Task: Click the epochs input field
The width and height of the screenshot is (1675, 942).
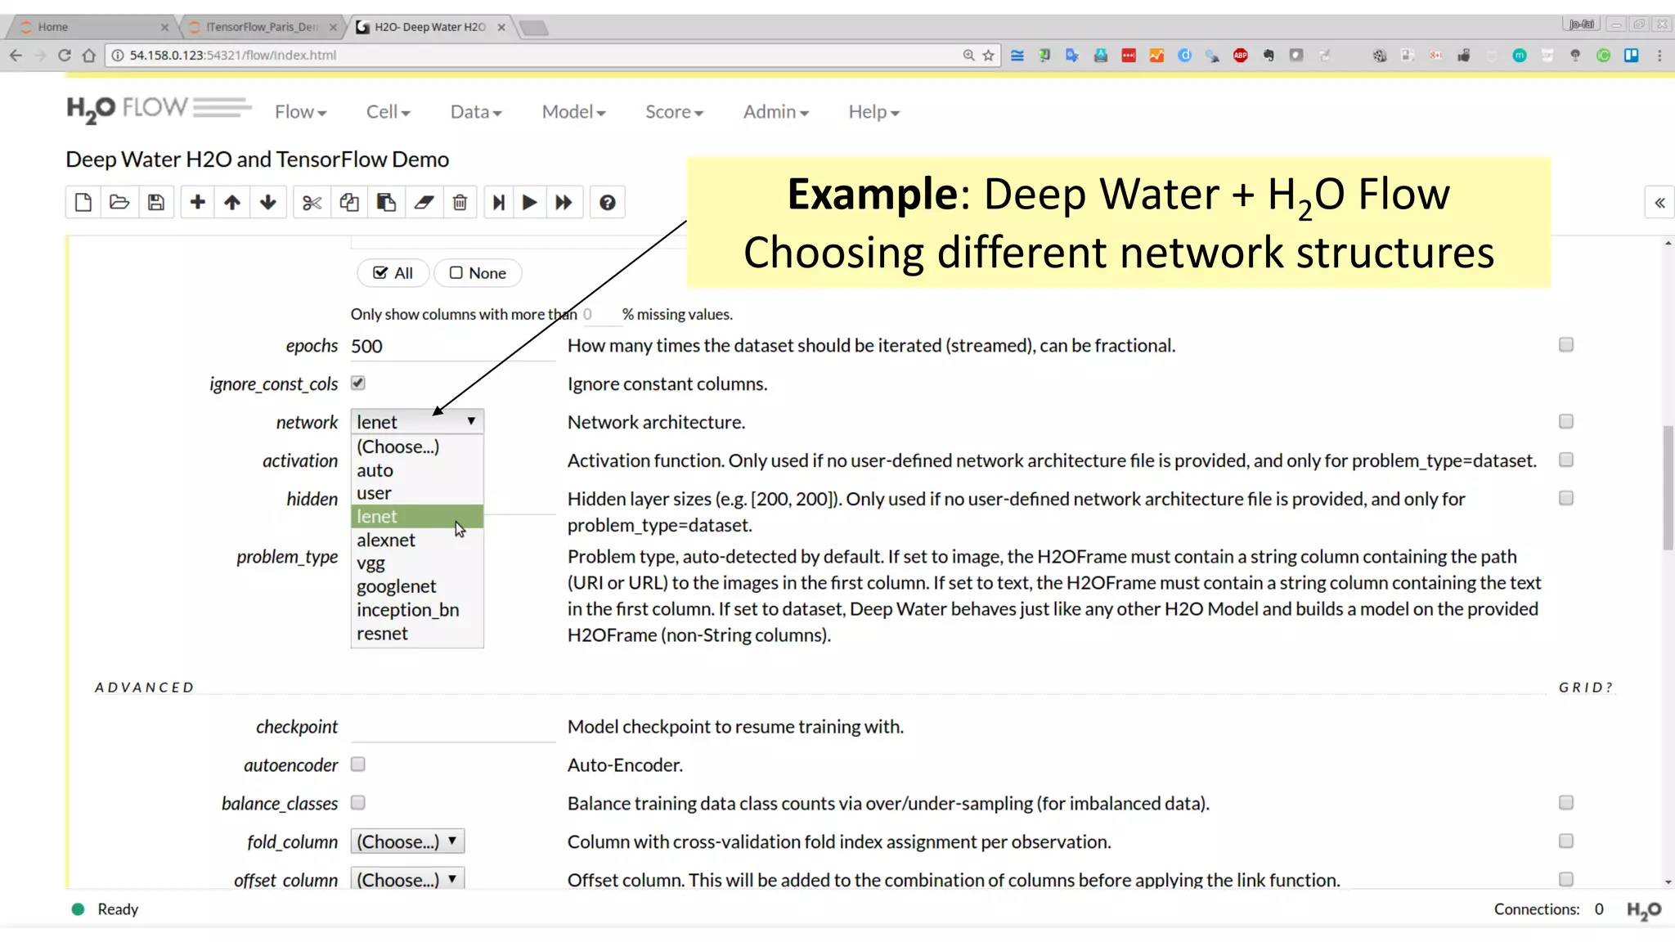Action: [453, 346]
